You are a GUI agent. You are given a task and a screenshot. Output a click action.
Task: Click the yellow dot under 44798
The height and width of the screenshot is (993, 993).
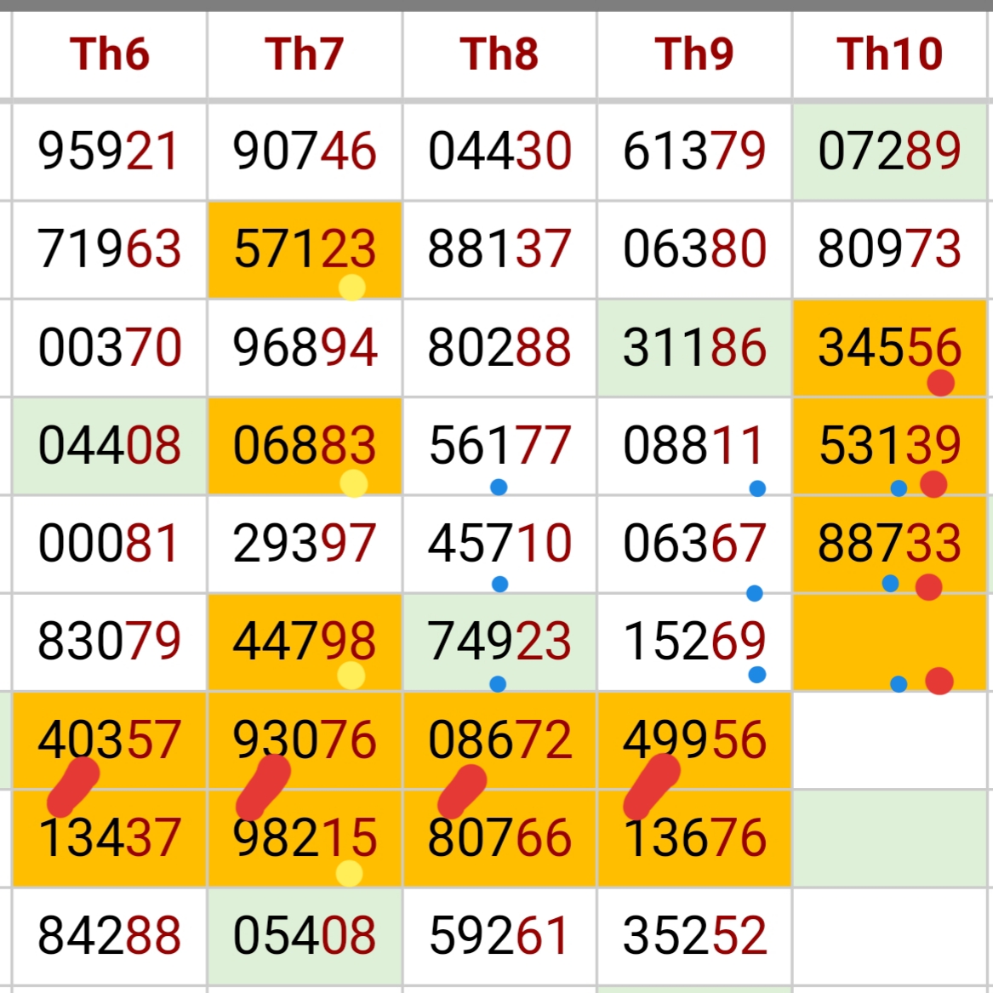coord(351,676)
